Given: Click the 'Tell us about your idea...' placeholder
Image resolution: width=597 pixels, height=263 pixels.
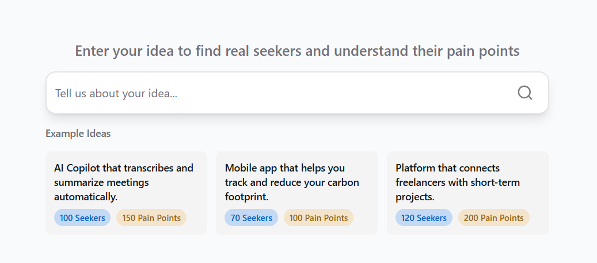Looking at the screenshot, I should [x=116, y=93].
